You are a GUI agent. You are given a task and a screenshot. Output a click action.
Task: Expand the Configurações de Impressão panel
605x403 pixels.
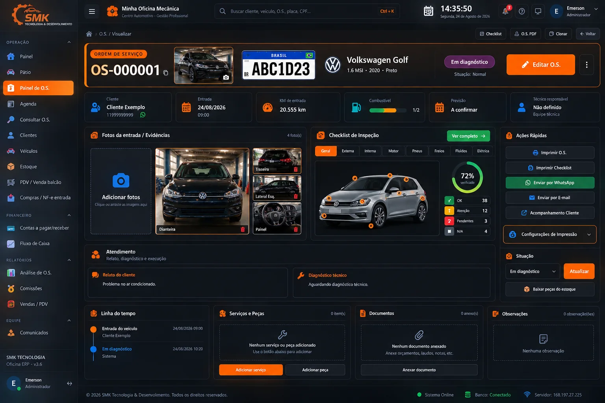550,235
